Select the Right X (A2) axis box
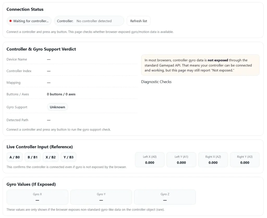The width and height of the screenshot is (267, 218). click(x=213, y=160)
